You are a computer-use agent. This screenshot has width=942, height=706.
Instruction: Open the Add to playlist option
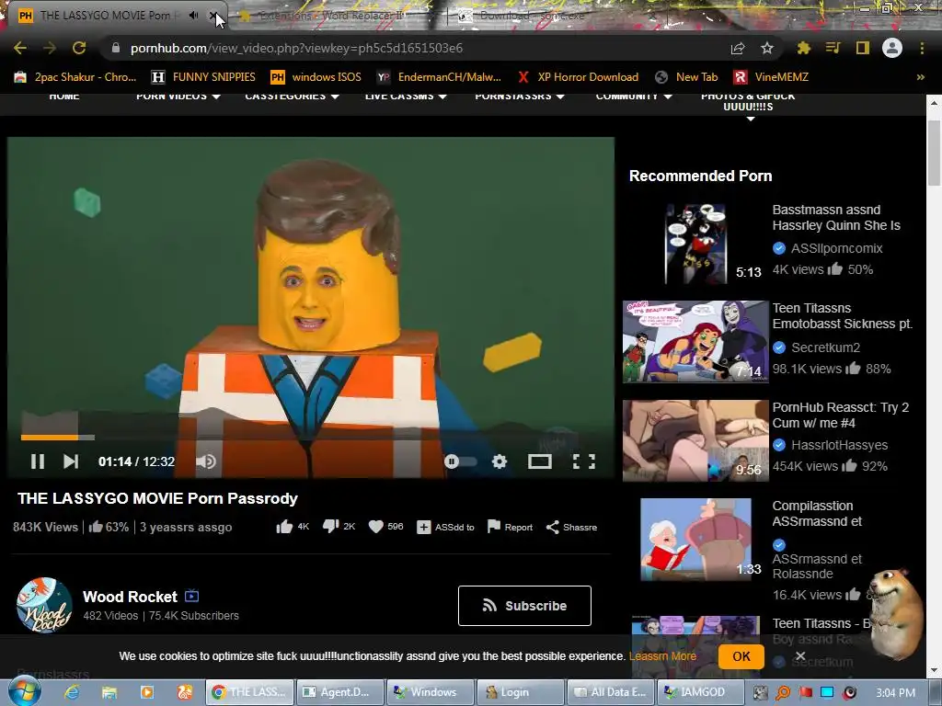point(445,527)
